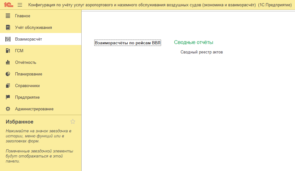Click the Учёт обслуживания section icon

8,27
